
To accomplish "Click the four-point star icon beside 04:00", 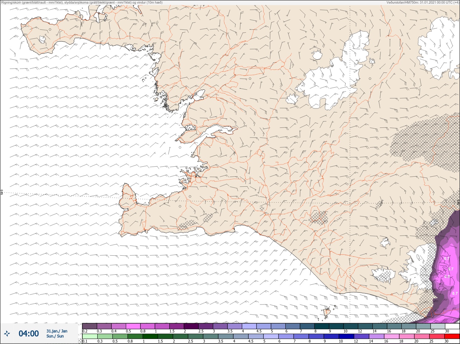I will [7, 334].
